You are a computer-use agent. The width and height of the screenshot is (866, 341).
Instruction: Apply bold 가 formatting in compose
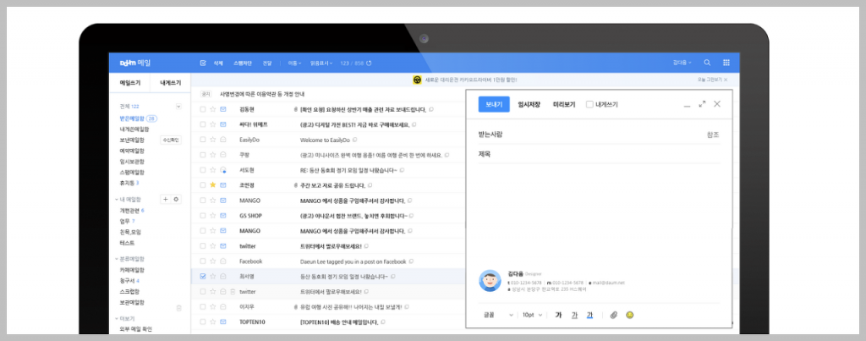pos(558,315)
